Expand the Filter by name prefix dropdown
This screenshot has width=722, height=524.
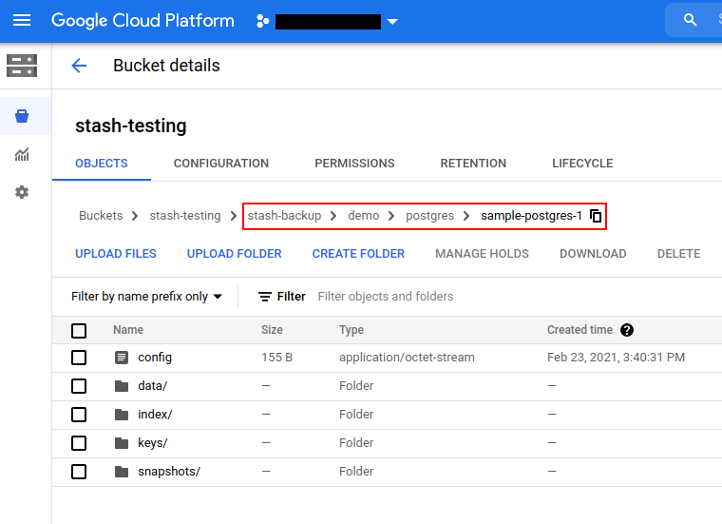pos(146,297)
